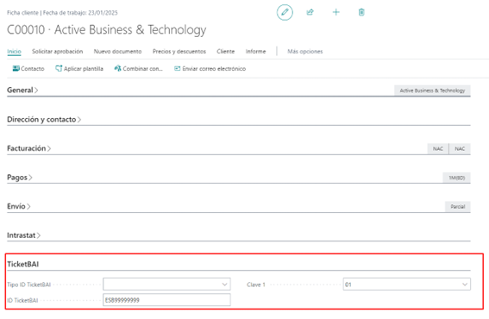This screenshot has height=319, width=489.
Task: Choose Aplicar plantilla
Action: pyautogui.click(x=79, y=69)
